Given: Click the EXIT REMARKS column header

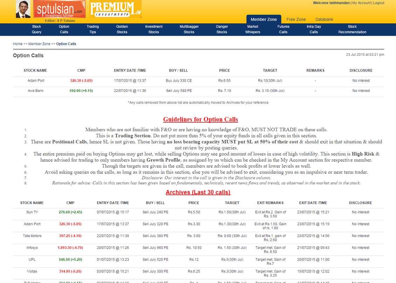Looking at the screenshot, I should coord(270,203).
